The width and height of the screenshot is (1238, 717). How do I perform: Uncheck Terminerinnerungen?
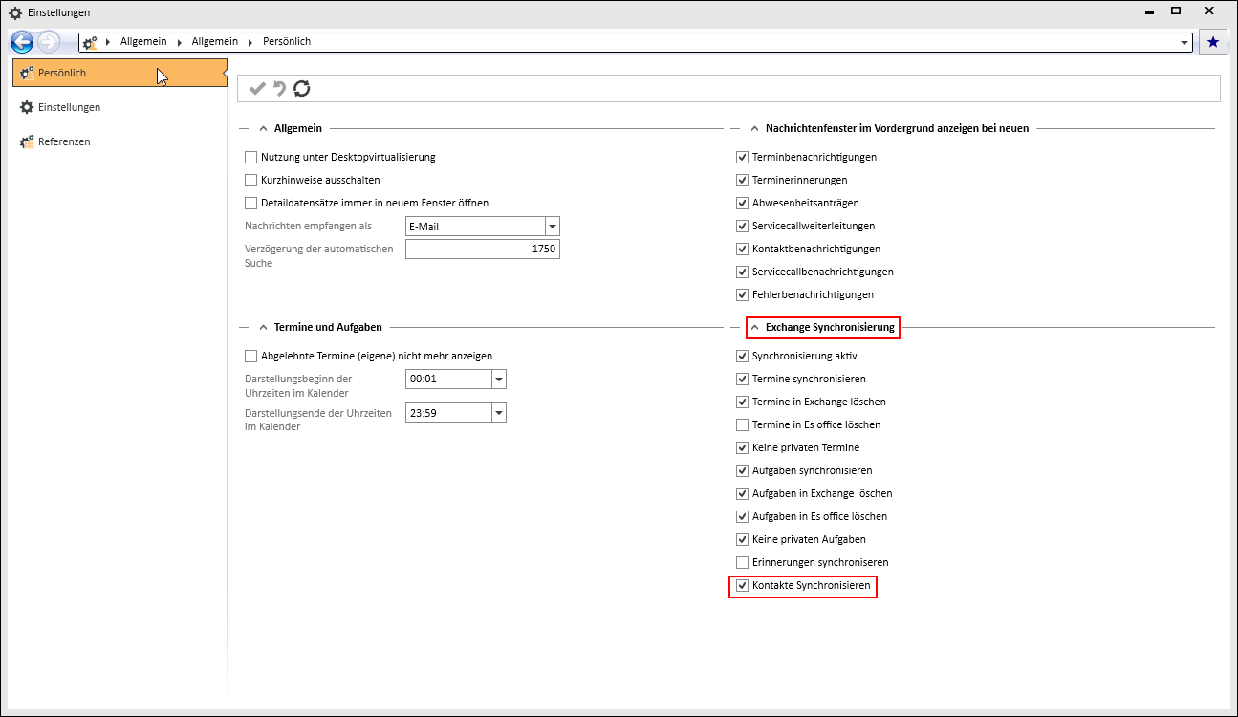[x=743, y=180]
